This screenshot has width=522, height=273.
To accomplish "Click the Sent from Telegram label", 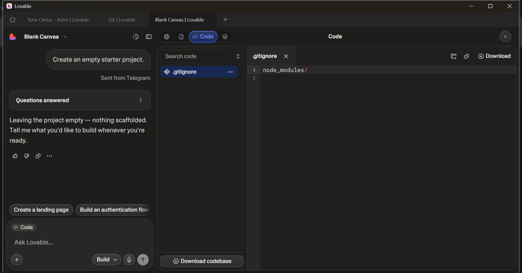I will click(x=125, y=78).
